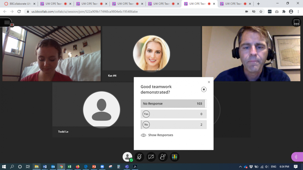Open Microsoft Teams from the taskbar
The height and width of the screenshot is (170, 303).
pos(127,167)
